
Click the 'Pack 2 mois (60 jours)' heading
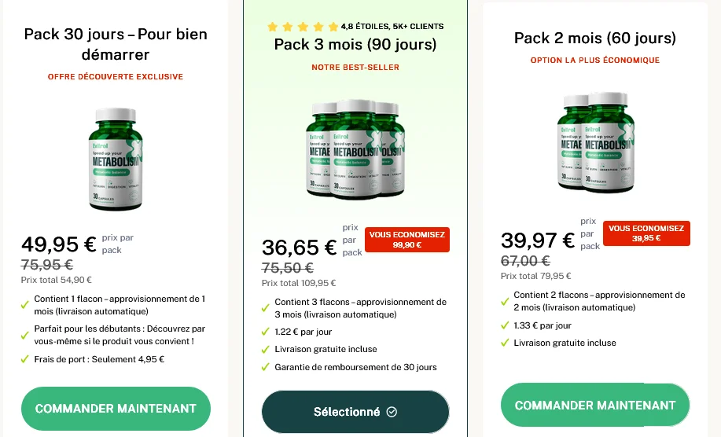(x=595, y=38)
